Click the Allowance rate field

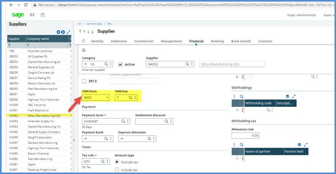pos(245,136)
